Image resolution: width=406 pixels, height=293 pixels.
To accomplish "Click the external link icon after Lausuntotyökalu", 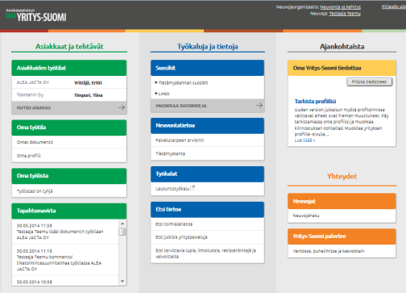I will [193, 188].
